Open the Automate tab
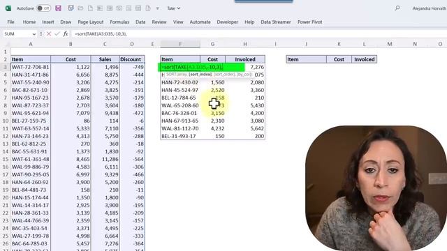Image resolution: width=447 pixels, height=251 pixels. click(x=200, y=22)
